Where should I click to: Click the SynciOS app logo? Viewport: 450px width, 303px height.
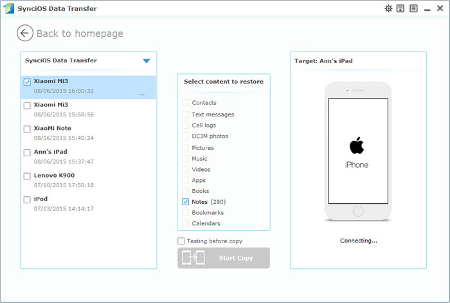[8, 8]
